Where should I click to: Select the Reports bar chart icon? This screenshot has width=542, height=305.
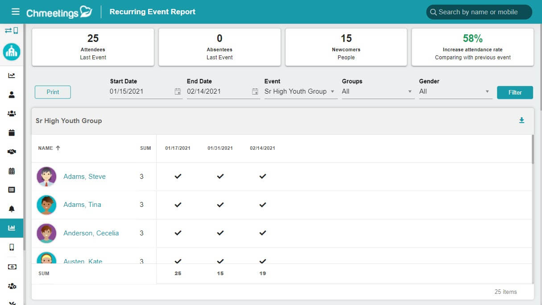click(x=11, y=228)
